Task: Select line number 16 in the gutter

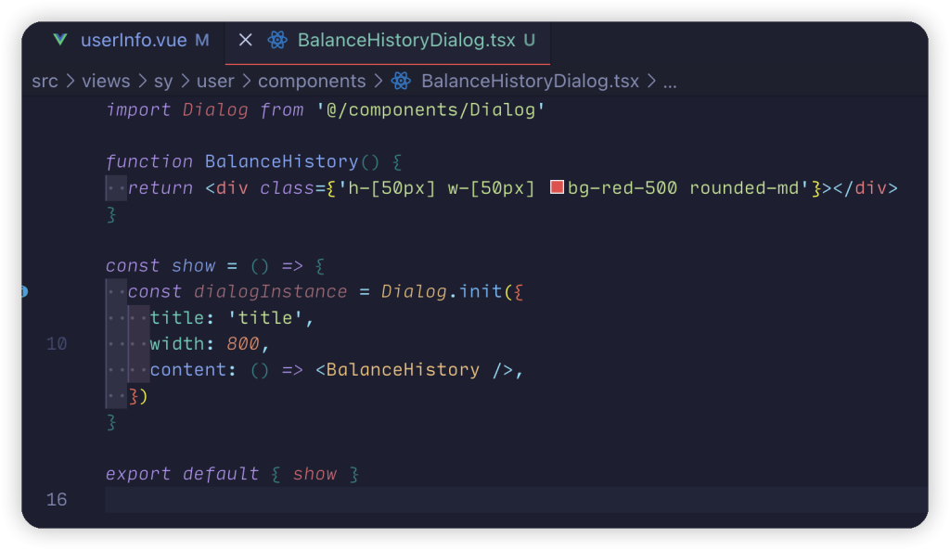Action: 57,500
